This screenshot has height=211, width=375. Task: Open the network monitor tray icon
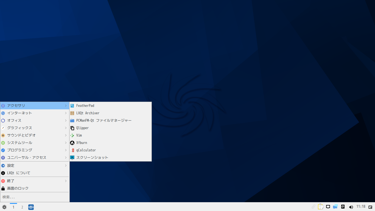[328, 207]
